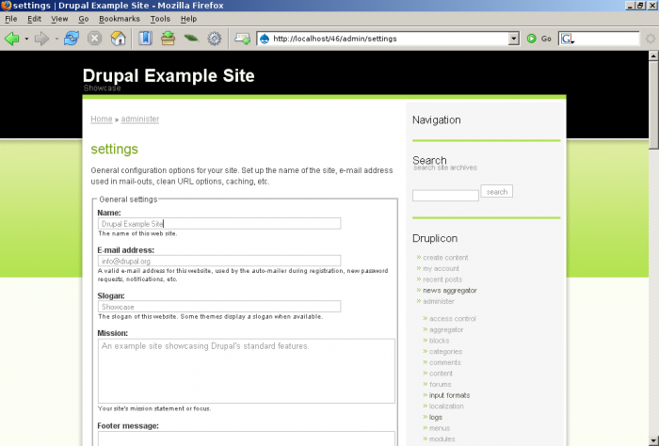Click the settings page heading
The image size is (659, 446).
pyautogui.click(x=114, y=149)
